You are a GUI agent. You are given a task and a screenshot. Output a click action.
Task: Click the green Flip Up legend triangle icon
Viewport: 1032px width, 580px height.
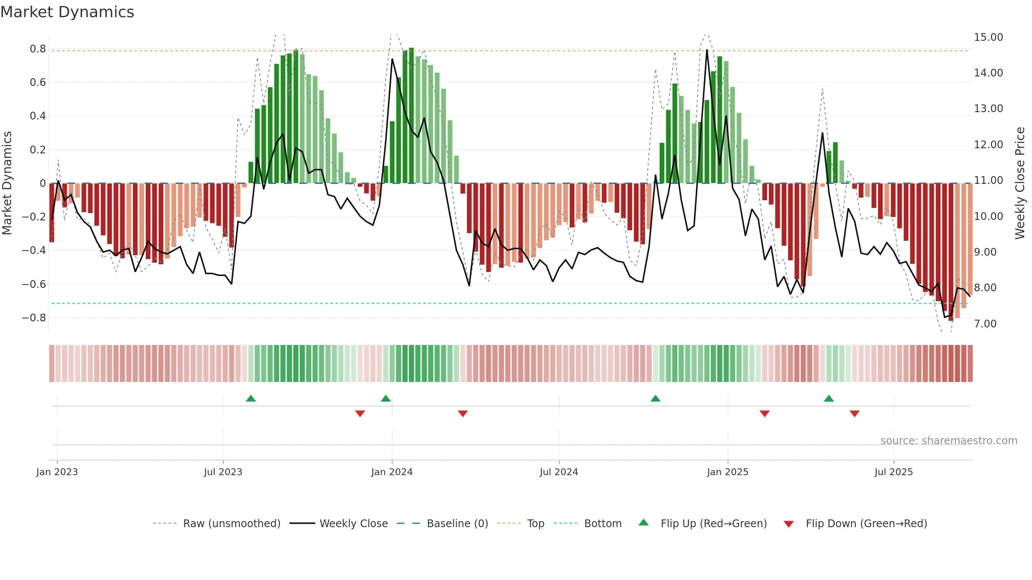coord(643,522)
